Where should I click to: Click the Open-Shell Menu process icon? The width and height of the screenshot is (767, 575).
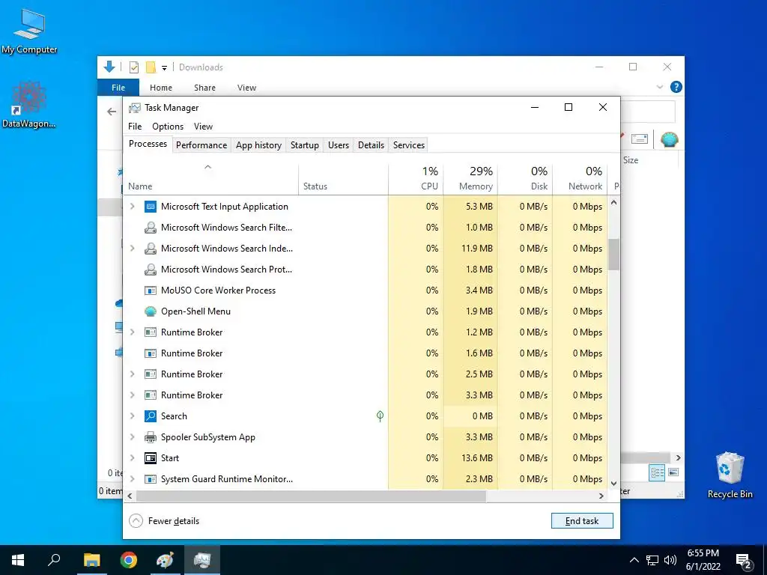click(150, 311)
